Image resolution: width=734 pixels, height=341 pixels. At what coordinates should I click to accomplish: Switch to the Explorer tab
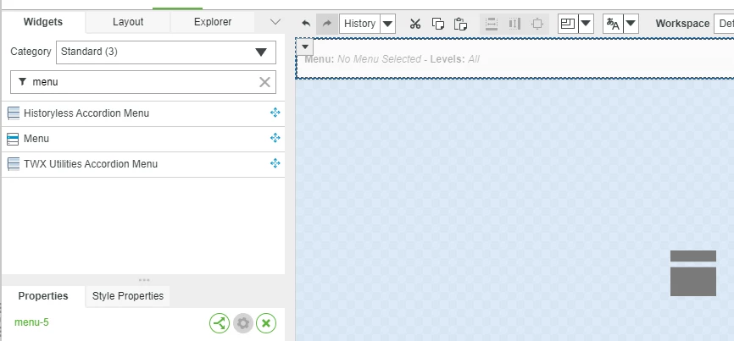click(213, 22)
